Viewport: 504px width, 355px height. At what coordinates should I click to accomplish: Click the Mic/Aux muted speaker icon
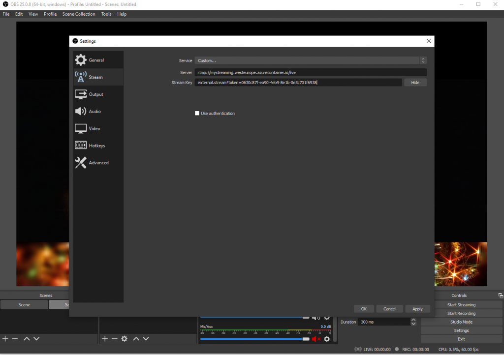coord(315,339)
